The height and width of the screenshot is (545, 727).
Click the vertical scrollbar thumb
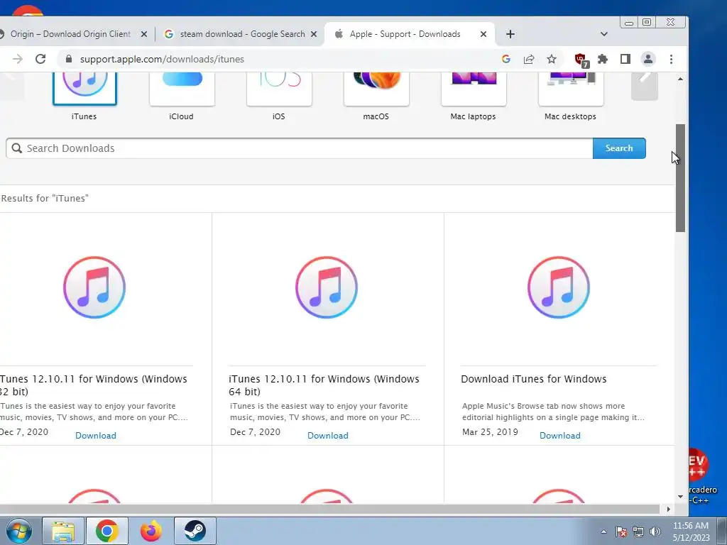click(x=680, y=178)
